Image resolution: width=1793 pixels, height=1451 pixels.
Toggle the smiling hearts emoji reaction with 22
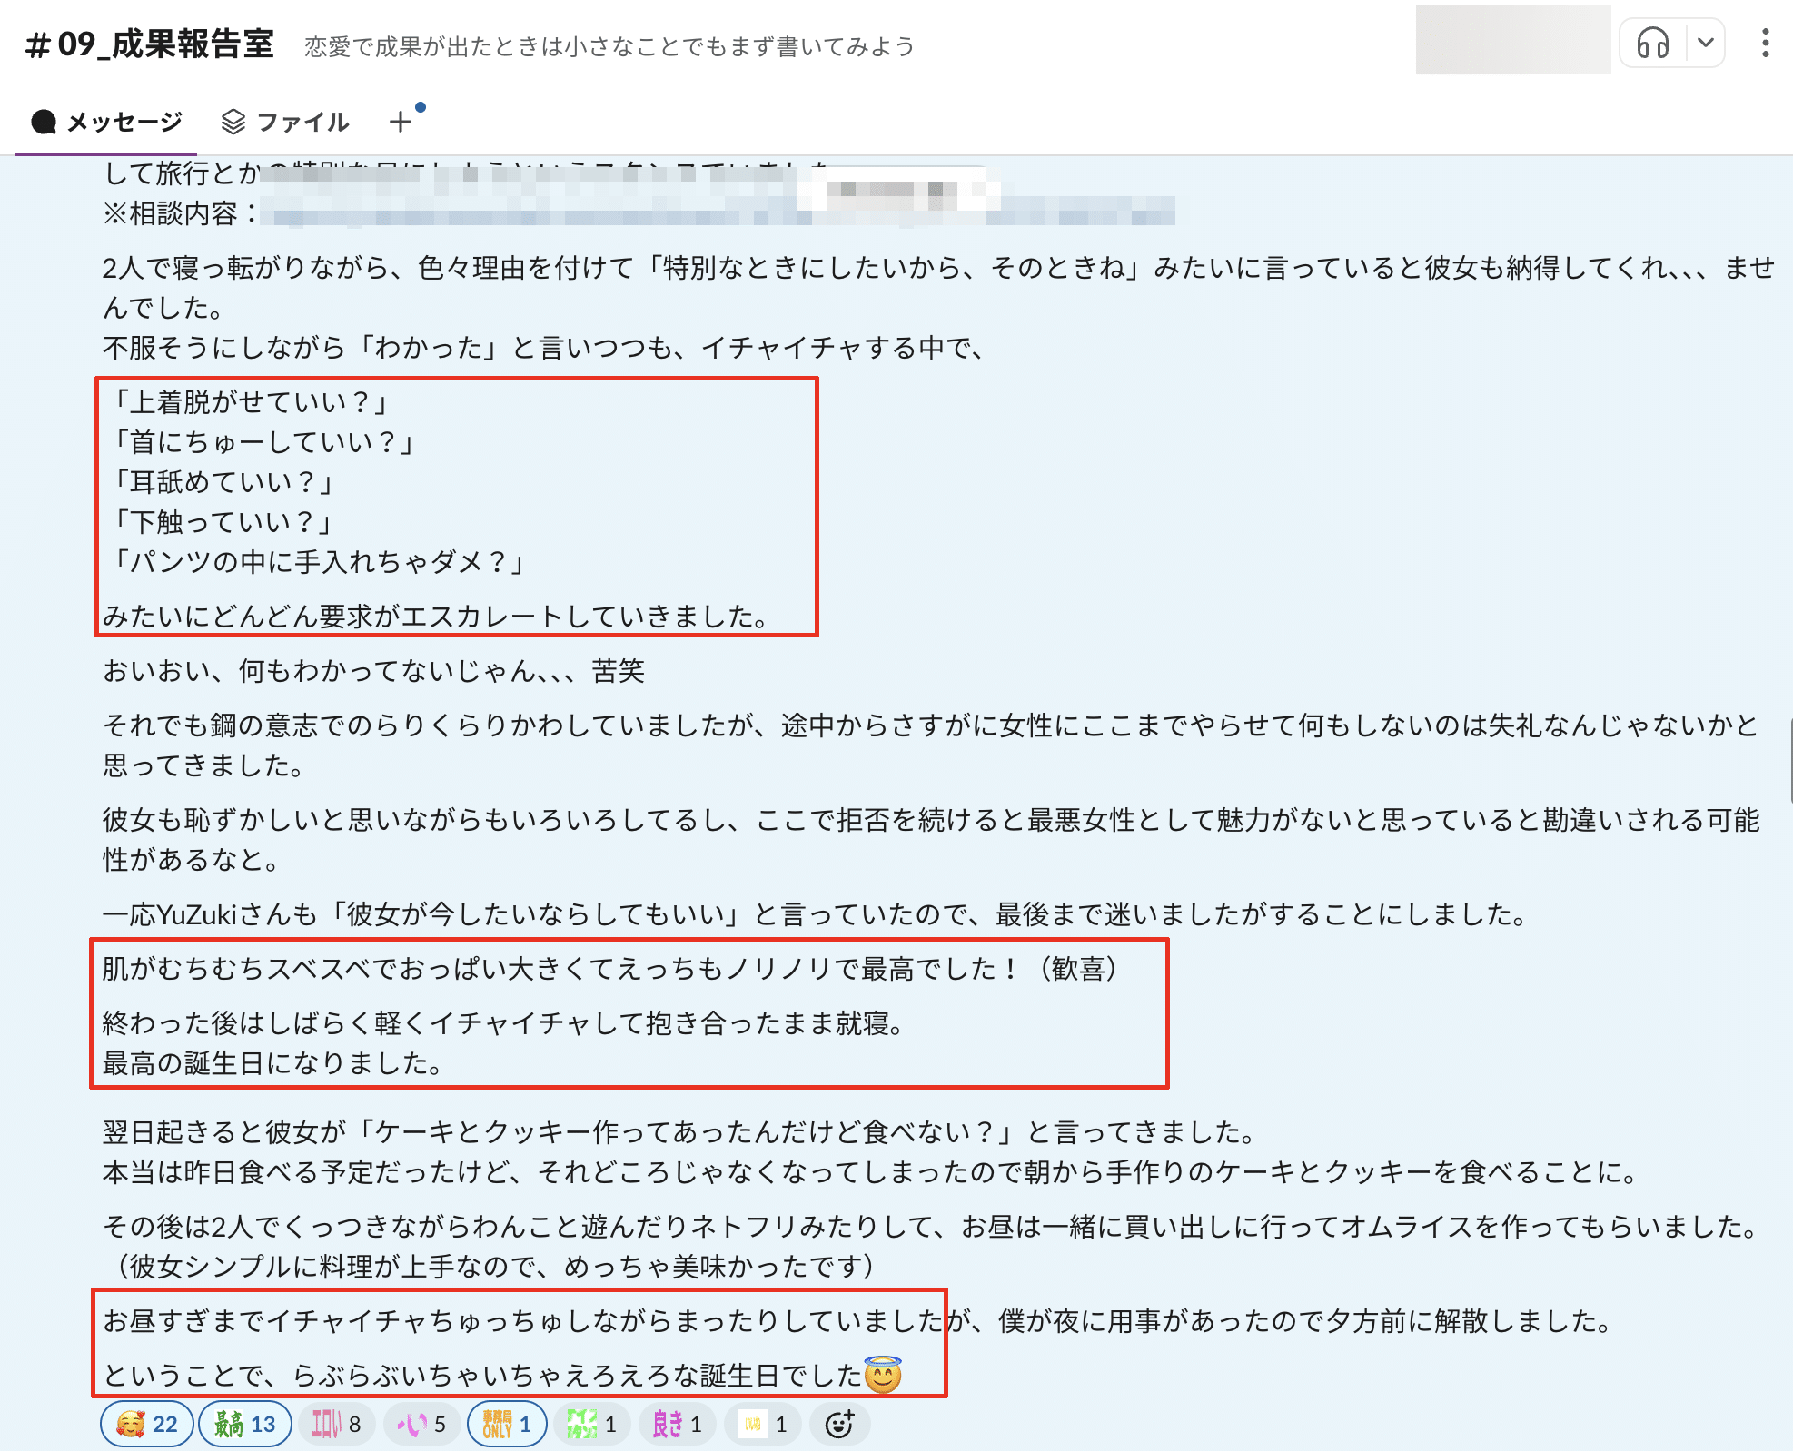(147, 1424)
